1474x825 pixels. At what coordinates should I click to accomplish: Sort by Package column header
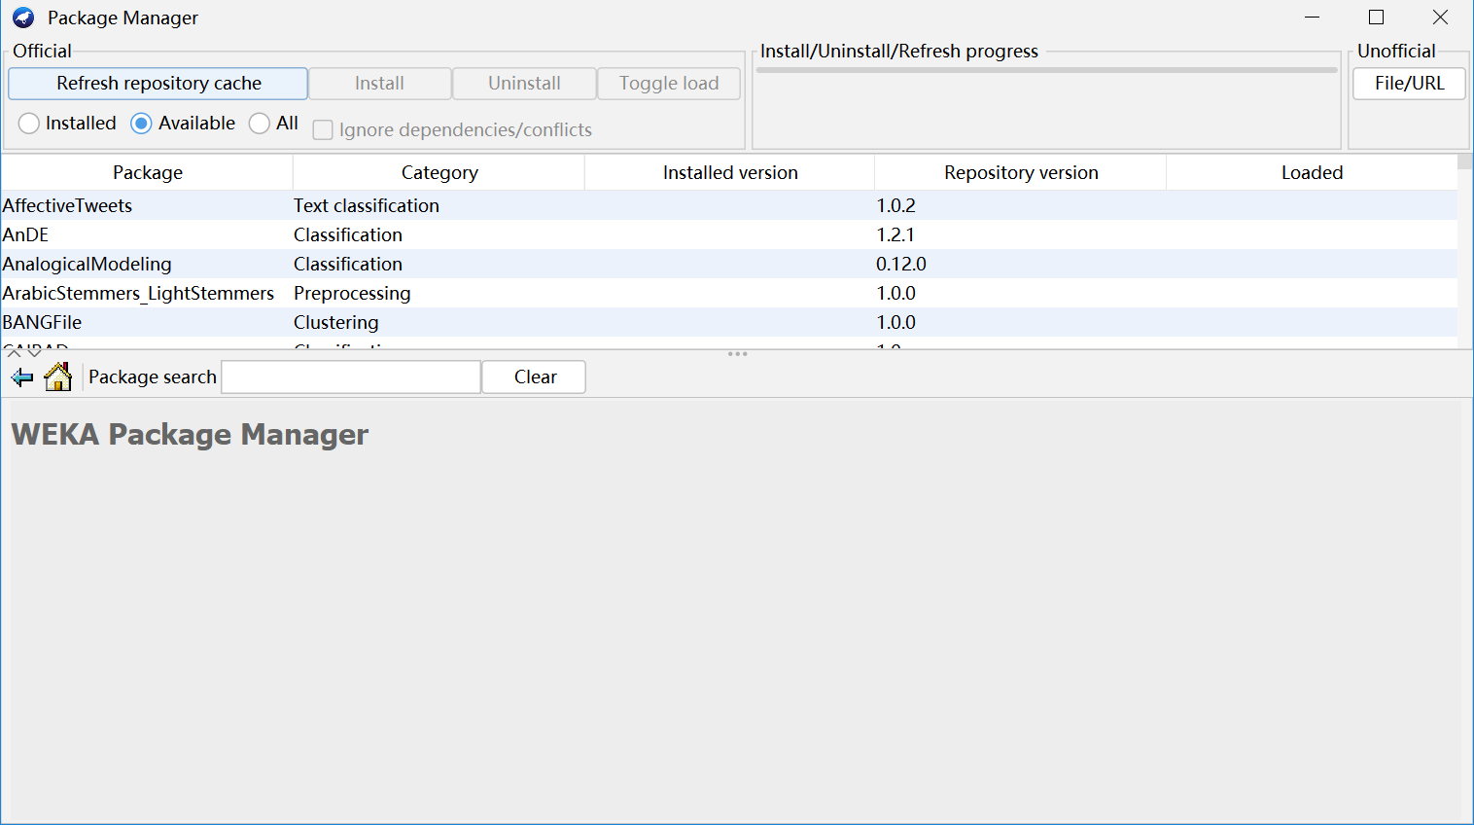[x=147, y=173]
